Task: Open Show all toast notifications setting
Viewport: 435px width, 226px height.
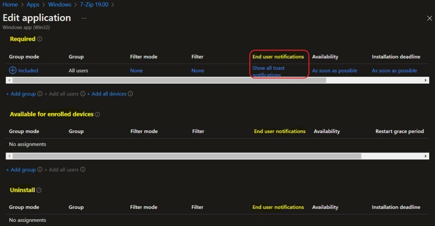Action: pyautogui.click(x=268, y=71)
